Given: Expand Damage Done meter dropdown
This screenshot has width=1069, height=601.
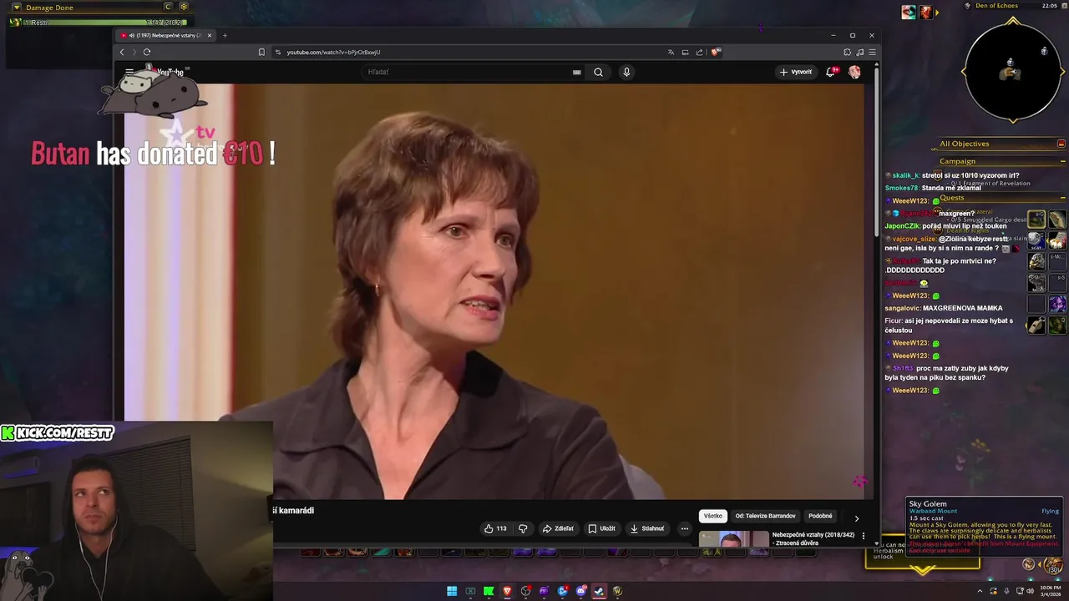Looking at the screenshot, I should pos(17,8).
